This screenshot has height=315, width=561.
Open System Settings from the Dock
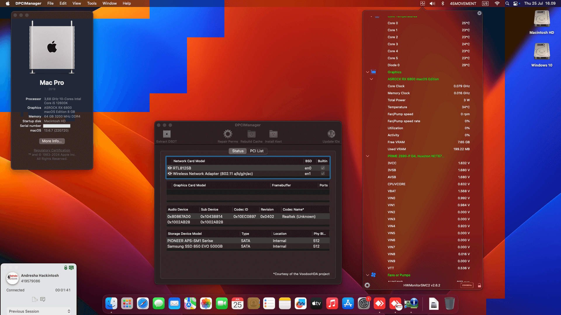click(364, 304)
